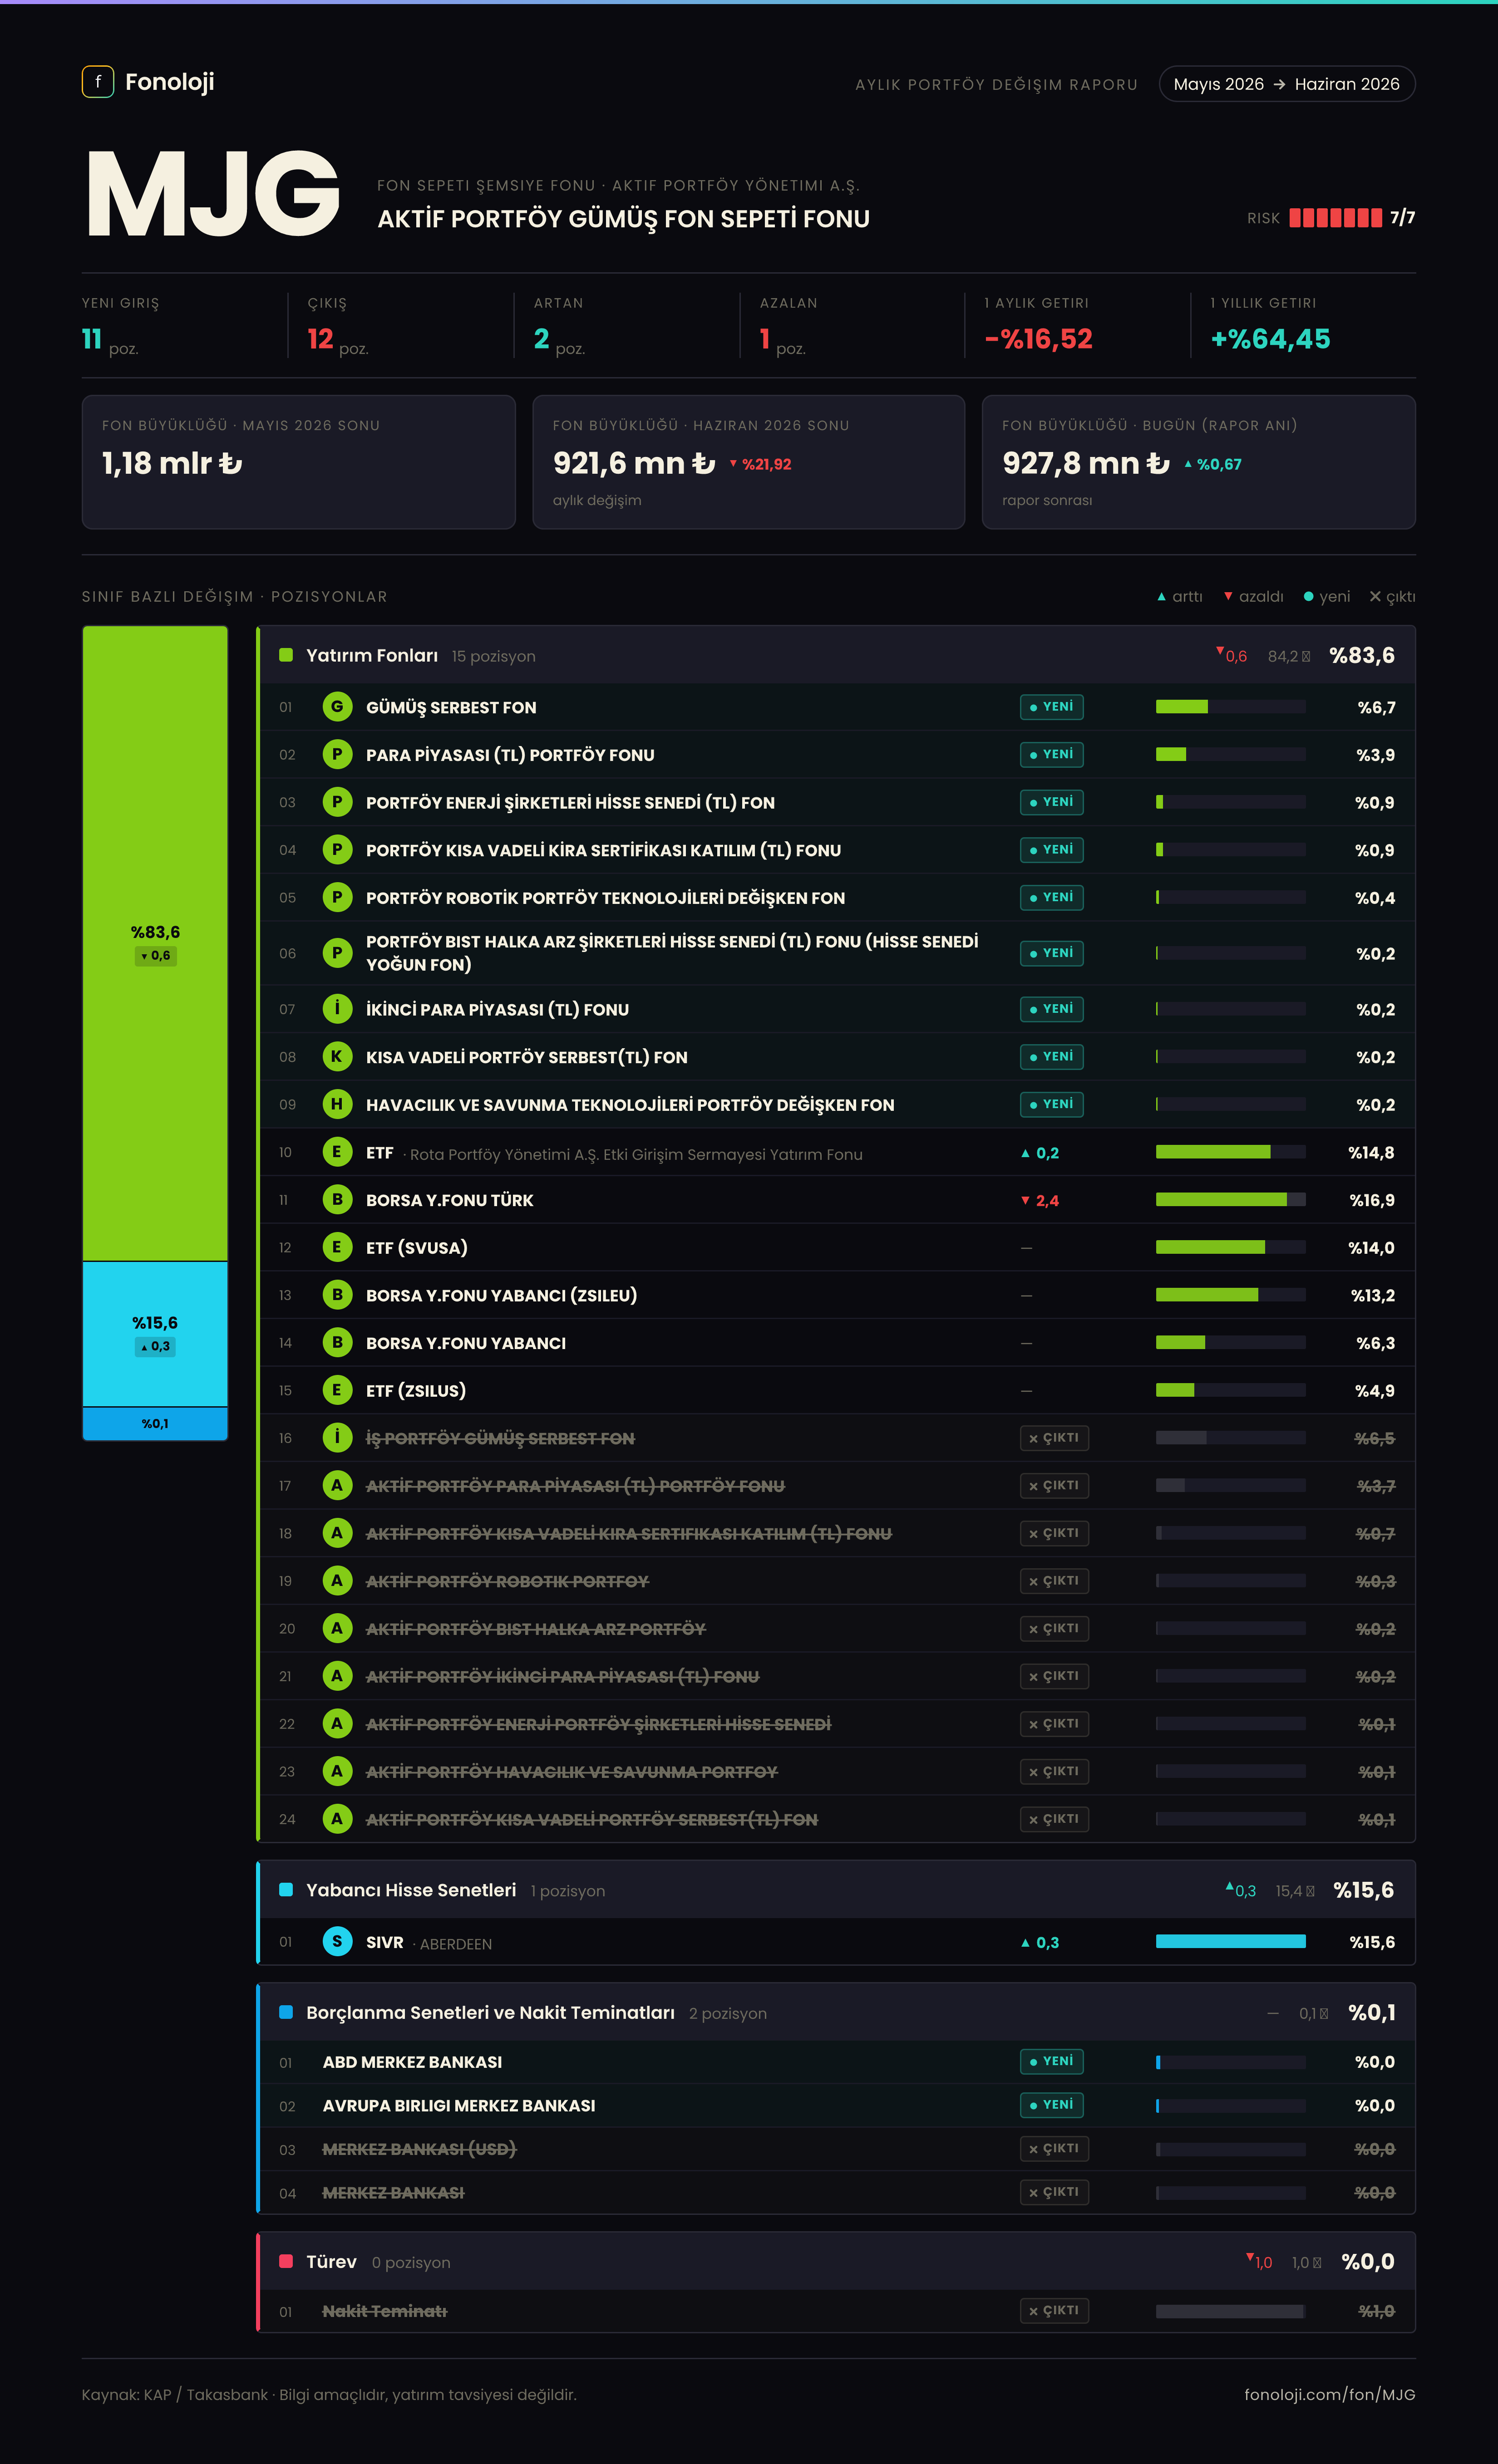1498x2464 pixels.
Task: Select the P icon for PARA PİYASASI (TL) PORTFÖY FONU
Action: [x=337, y=755]
